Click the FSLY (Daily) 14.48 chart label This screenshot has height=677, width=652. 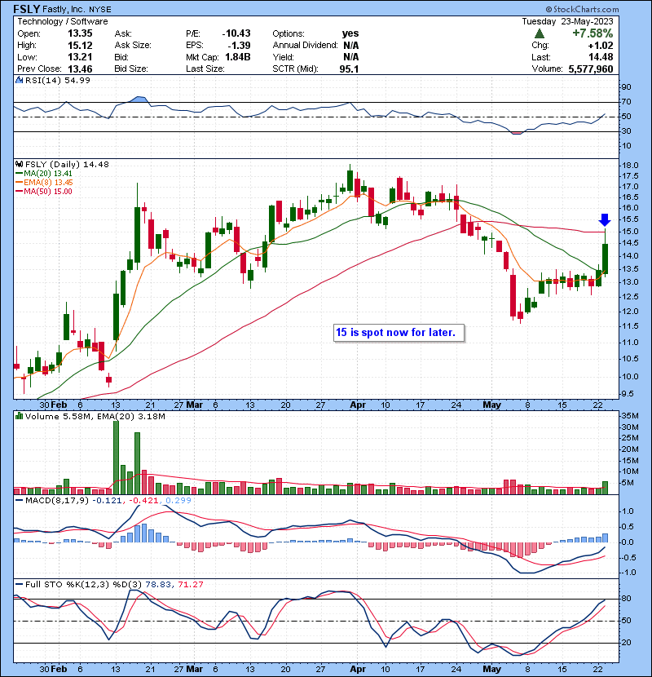pos(67,164)
